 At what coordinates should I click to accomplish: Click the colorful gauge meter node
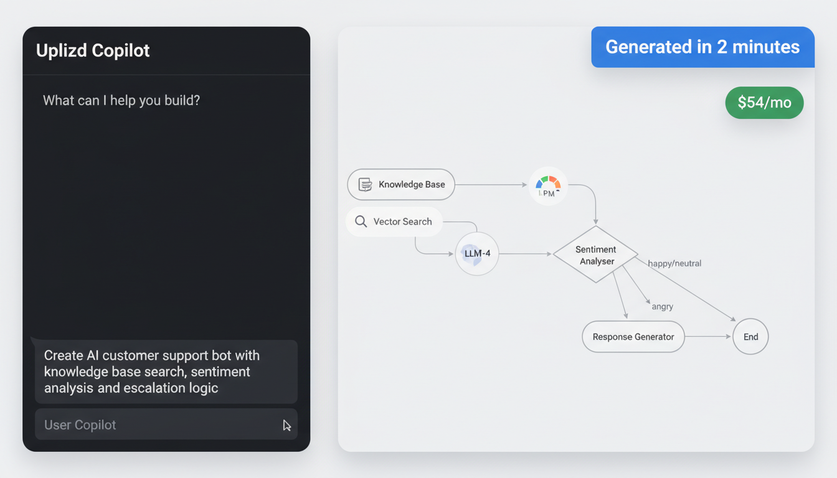(547, 185)
